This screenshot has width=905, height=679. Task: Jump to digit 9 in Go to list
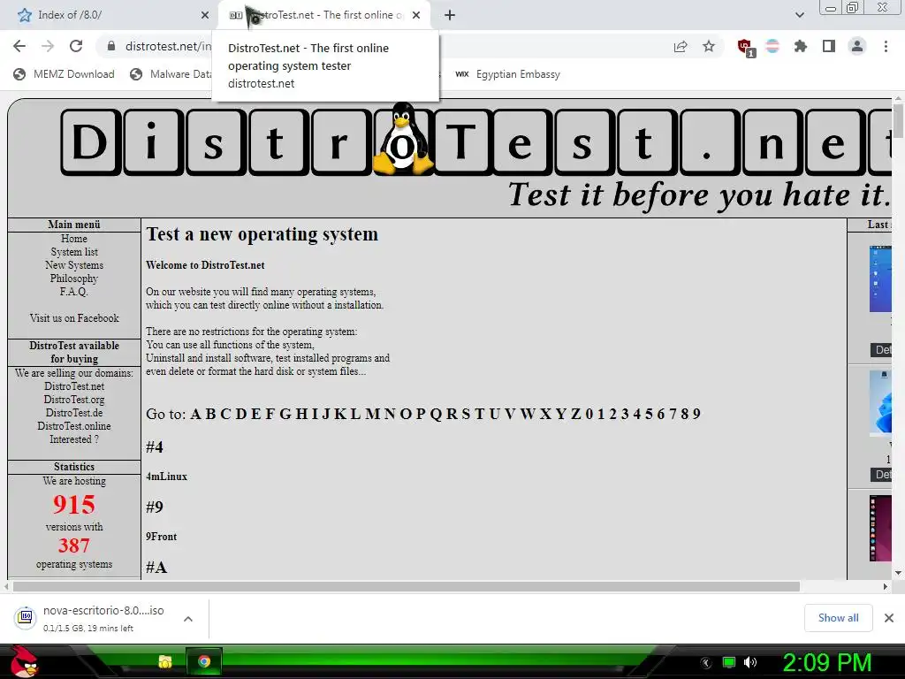click(696, 414)
